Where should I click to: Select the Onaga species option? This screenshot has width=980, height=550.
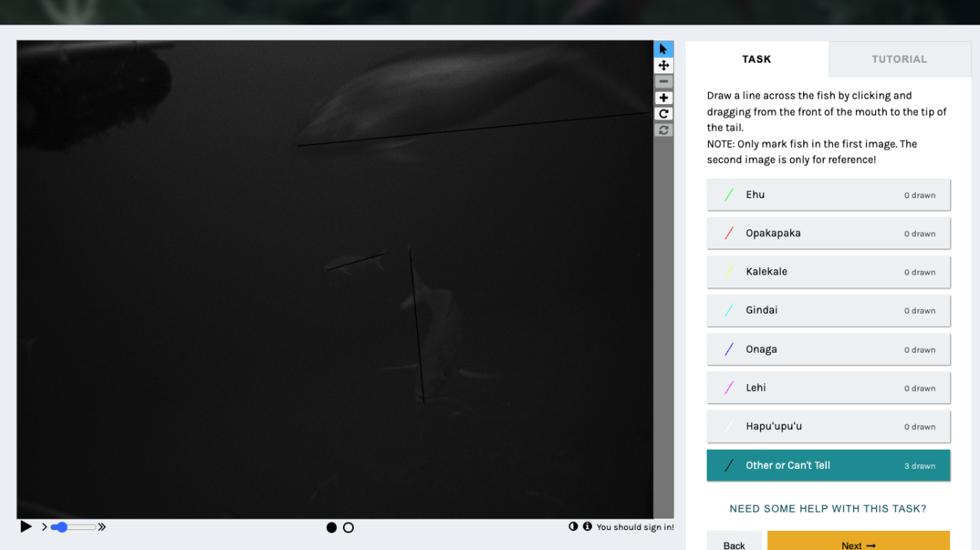tap(828, 349)
